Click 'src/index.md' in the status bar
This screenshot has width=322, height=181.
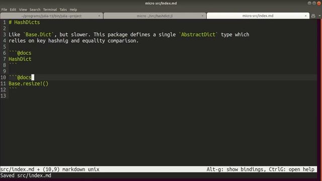pyautogui.click(x=17, y=169)
